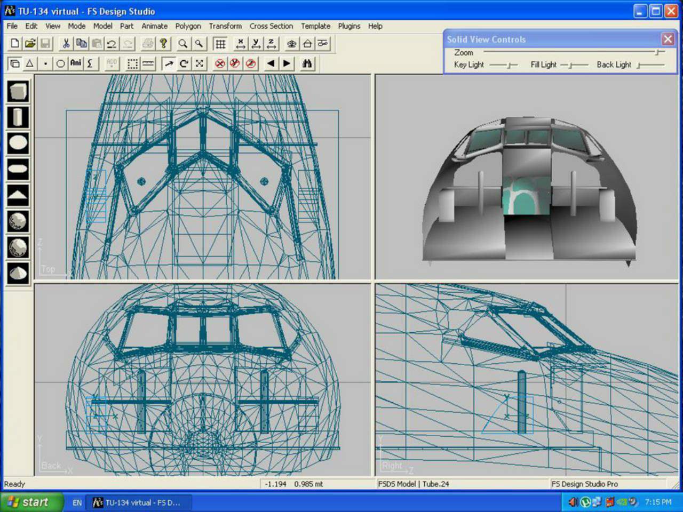683x512 pixels.
Task: Select TU-134 virtual taskbar button
Action: [139, 502]
